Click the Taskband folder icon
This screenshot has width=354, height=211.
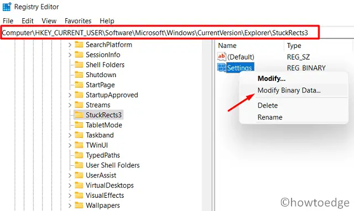point(79,135)
